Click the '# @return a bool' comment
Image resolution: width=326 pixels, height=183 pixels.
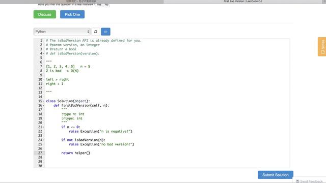click(61, 49)
